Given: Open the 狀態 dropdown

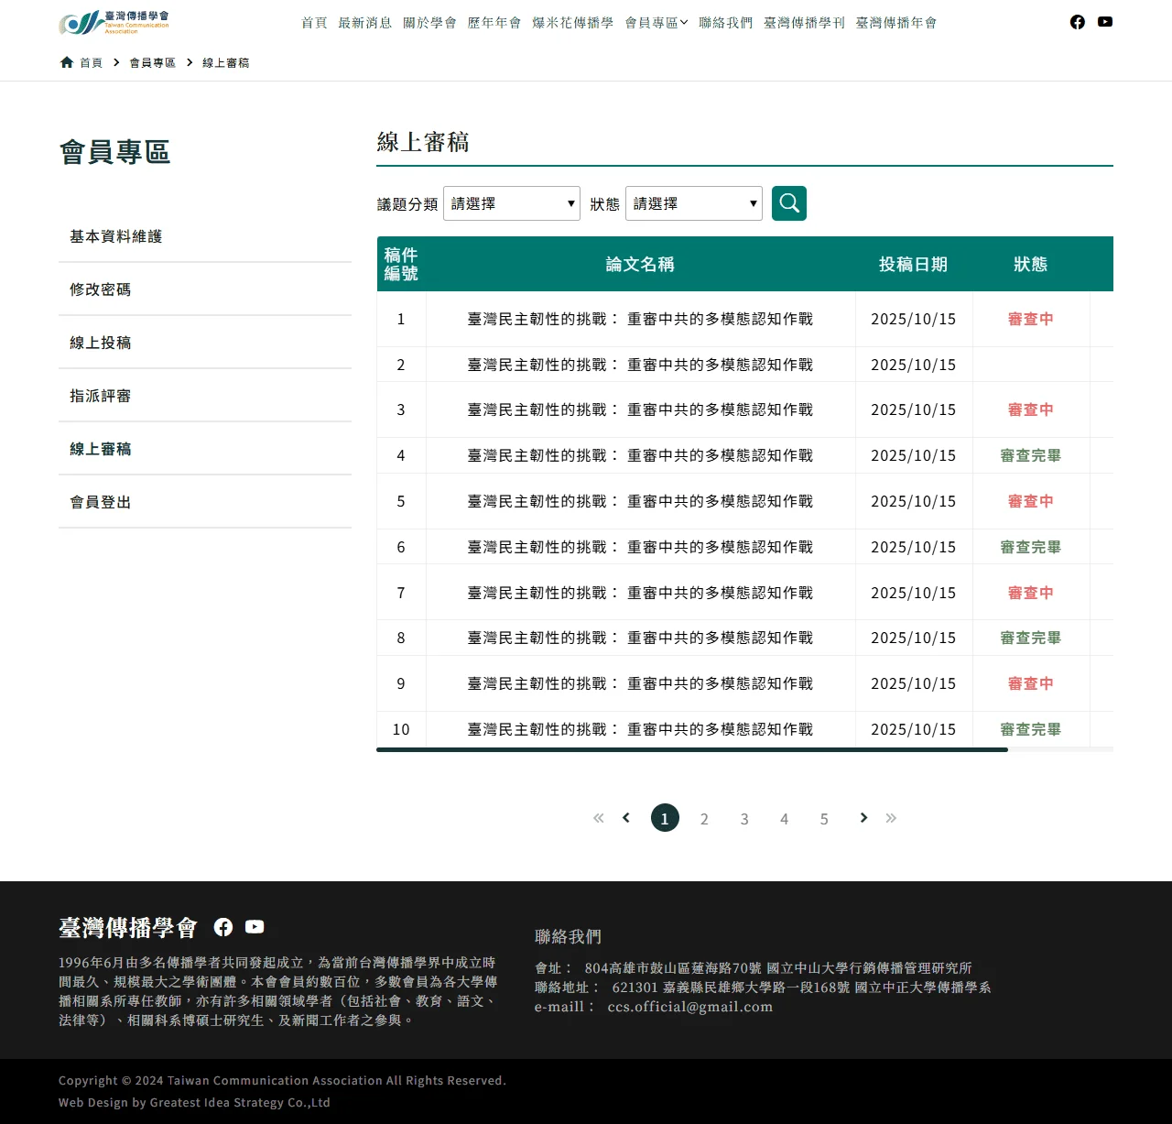Looking at the screenshot, I should coord(693,202).
